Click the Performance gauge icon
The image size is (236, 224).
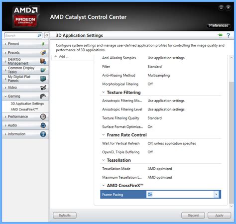(43, 116)
